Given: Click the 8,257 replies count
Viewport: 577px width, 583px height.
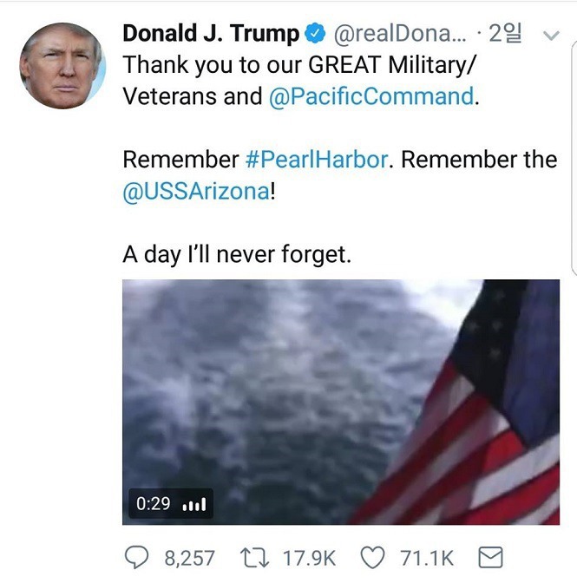Looking at the screenshot, I should coord(190,559).
